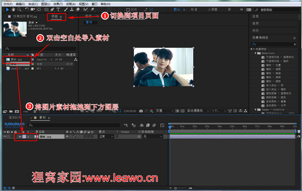Hide the 素材.jpg layer with eye icon
This screenshot has height=191, width=302.
(x=5, y=136)
